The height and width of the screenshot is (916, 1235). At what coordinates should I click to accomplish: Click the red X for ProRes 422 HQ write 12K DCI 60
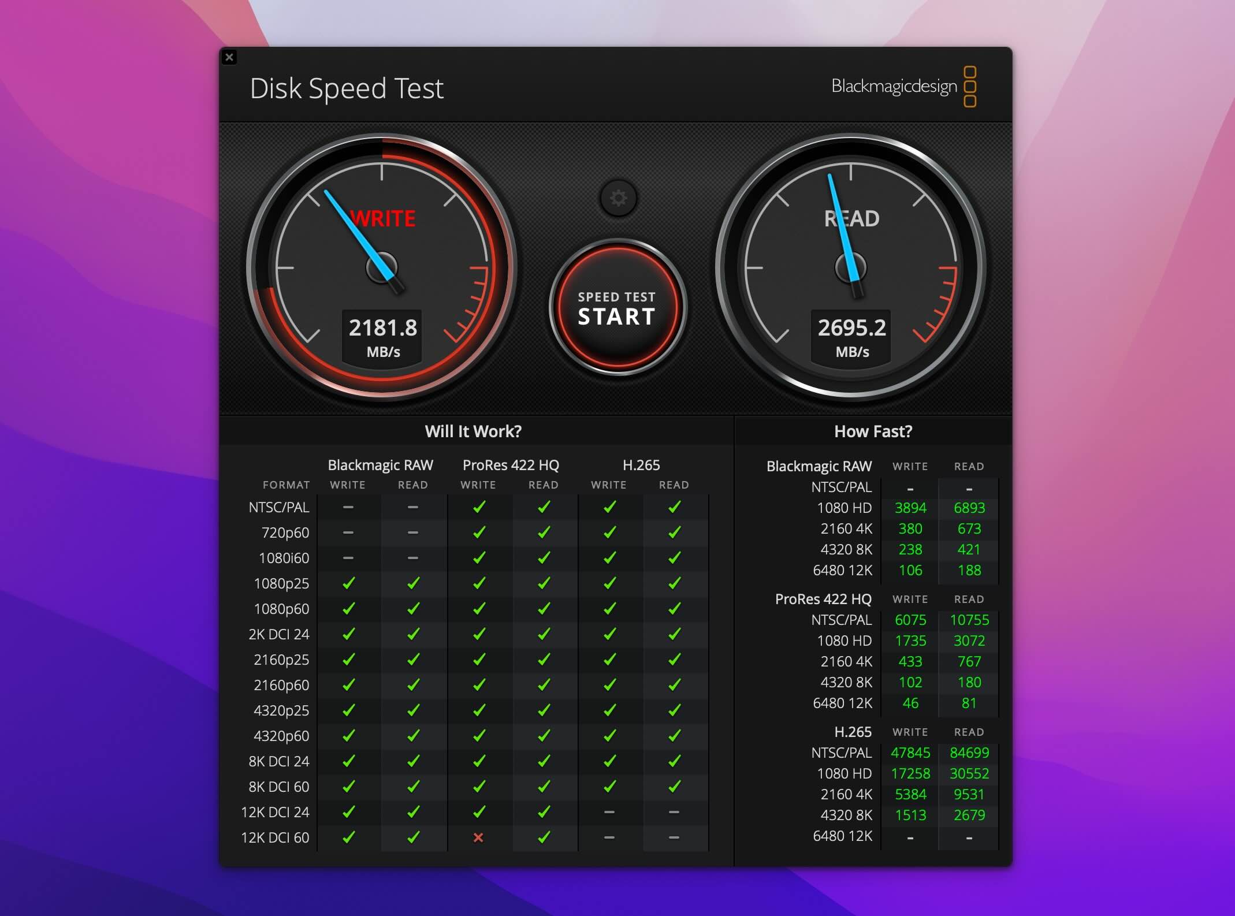point(478,837)
